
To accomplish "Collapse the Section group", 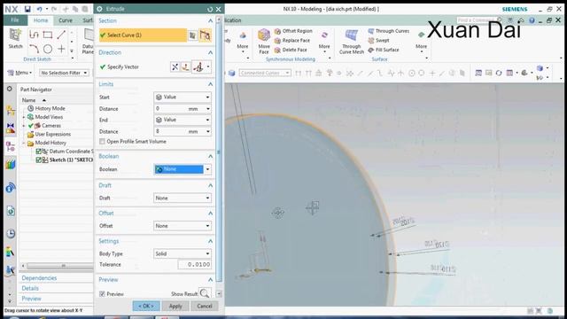I will (210, 21).
